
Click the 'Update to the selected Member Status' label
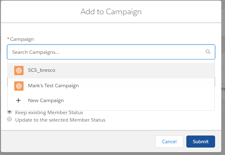point(60,120)
